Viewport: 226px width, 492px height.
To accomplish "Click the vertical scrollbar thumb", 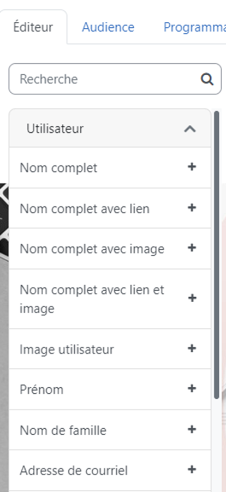I will [216, 255].
